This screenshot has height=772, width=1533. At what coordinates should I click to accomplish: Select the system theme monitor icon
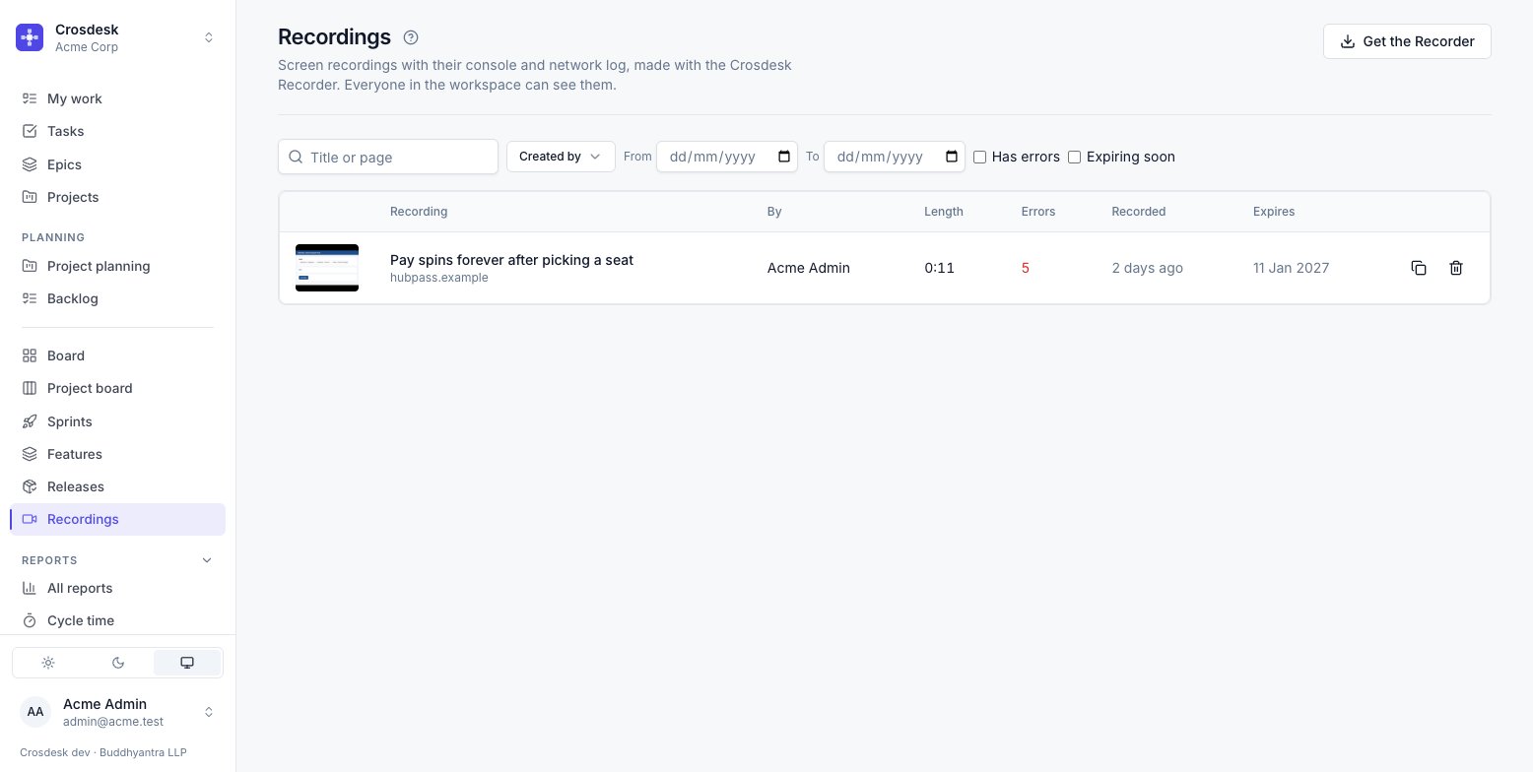pos(187,663)
